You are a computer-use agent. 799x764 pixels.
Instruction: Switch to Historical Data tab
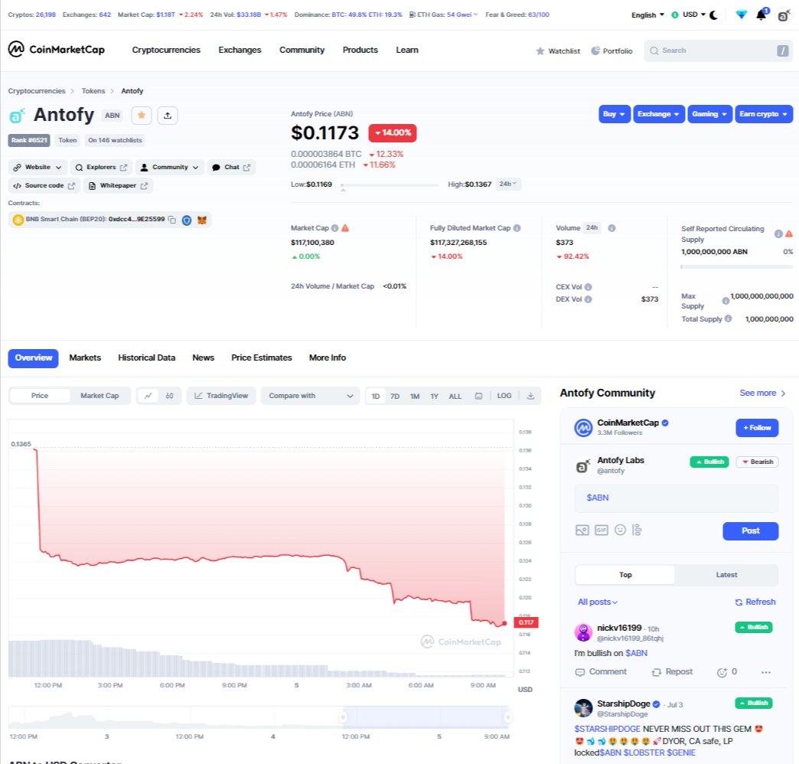(147, 358)
